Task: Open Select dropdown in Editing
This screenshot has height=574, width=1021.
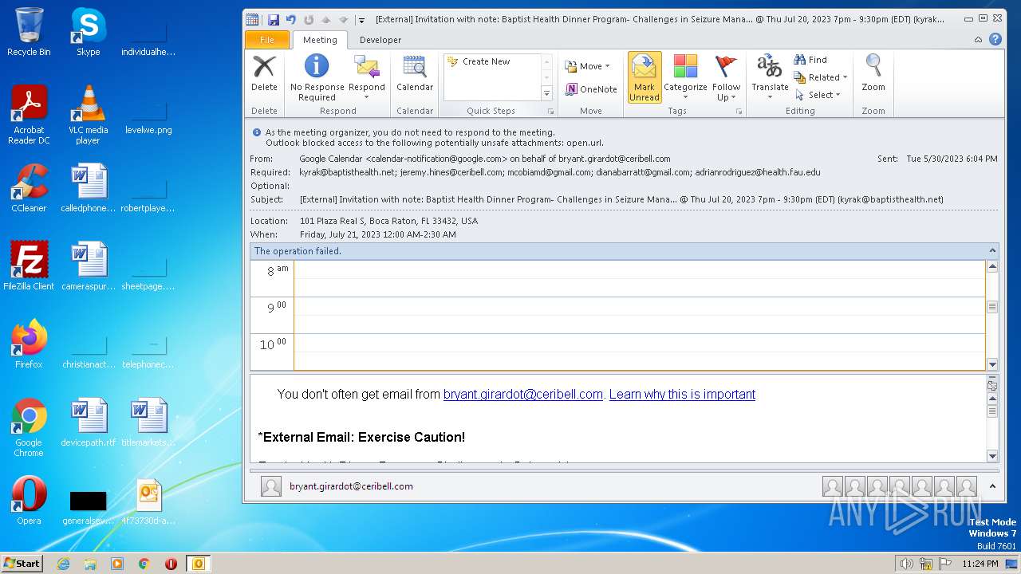Action: (x=818, y=95)
